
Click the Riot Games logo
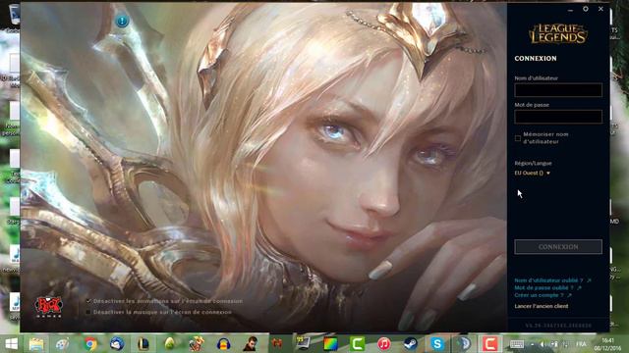tap(48, 307)
